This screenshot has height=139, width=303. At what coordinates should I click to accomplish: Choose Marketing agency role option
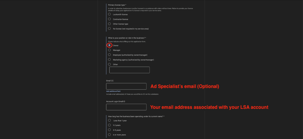(x=109, y=60)
